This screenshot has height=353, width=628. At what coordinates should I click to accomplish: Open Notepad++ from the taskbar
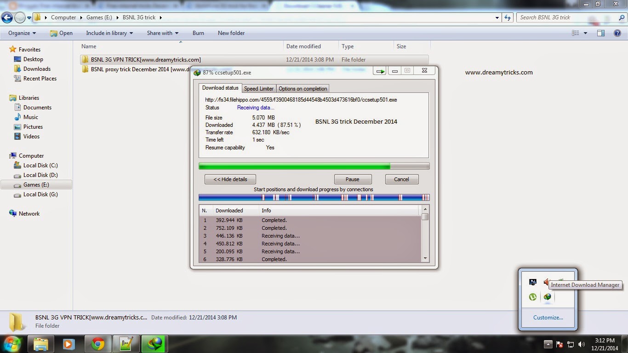pyautogui.click(x=126, y=344)
